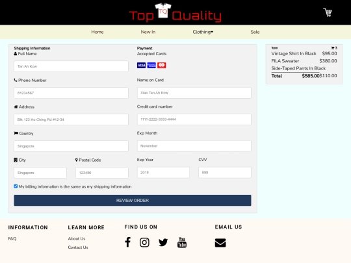This screenshot has width=351, height=263.
Task: Open the shopping cart icon in header
Action: click(x=328, y=12)
